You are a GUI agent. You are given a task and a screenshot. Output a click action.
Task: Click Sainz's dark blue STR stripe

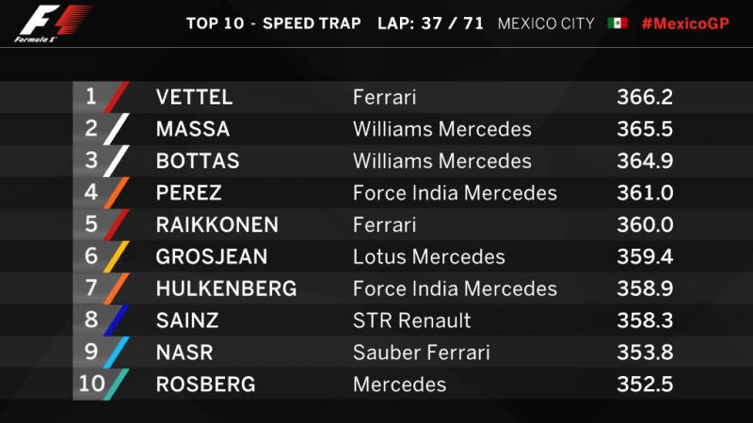pos(116,321)
